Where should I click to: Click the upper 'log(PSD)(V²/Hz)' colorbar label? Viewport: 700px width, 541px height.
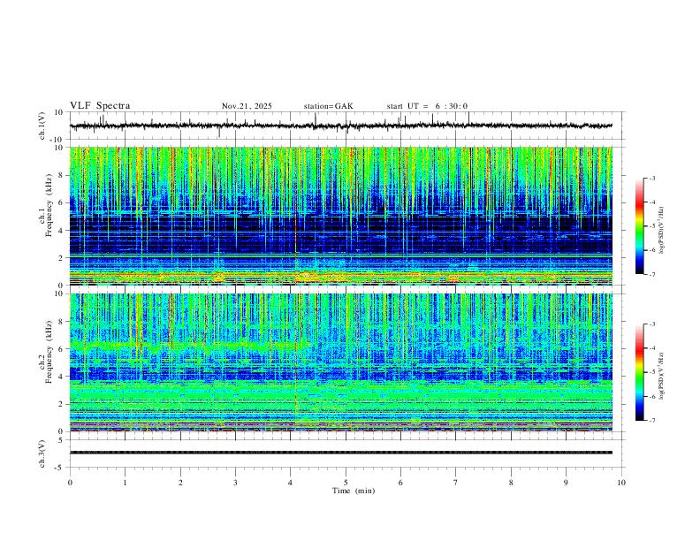pos(662,231)
